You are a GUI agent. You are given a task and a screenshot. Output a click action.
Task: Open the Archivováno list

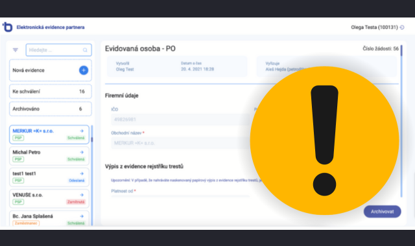click(x=51, y=109)
